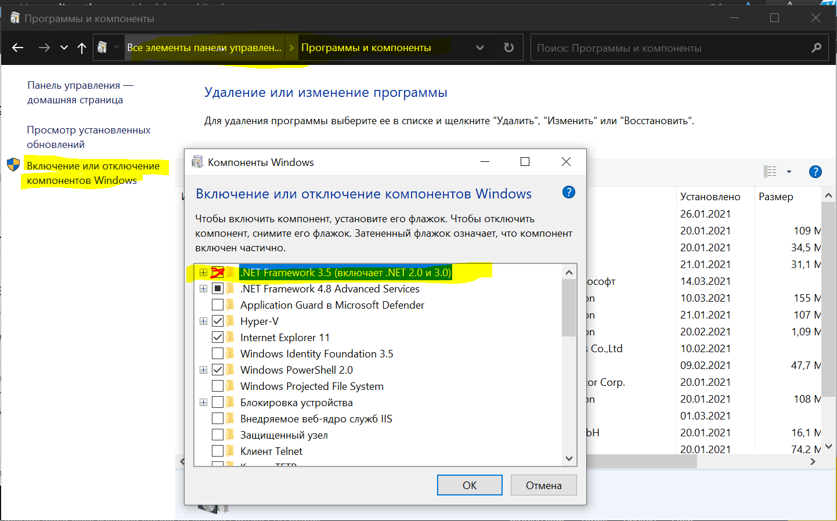
Task: Click the Control Panel icon in the address bar
Action: click(102, 48)
